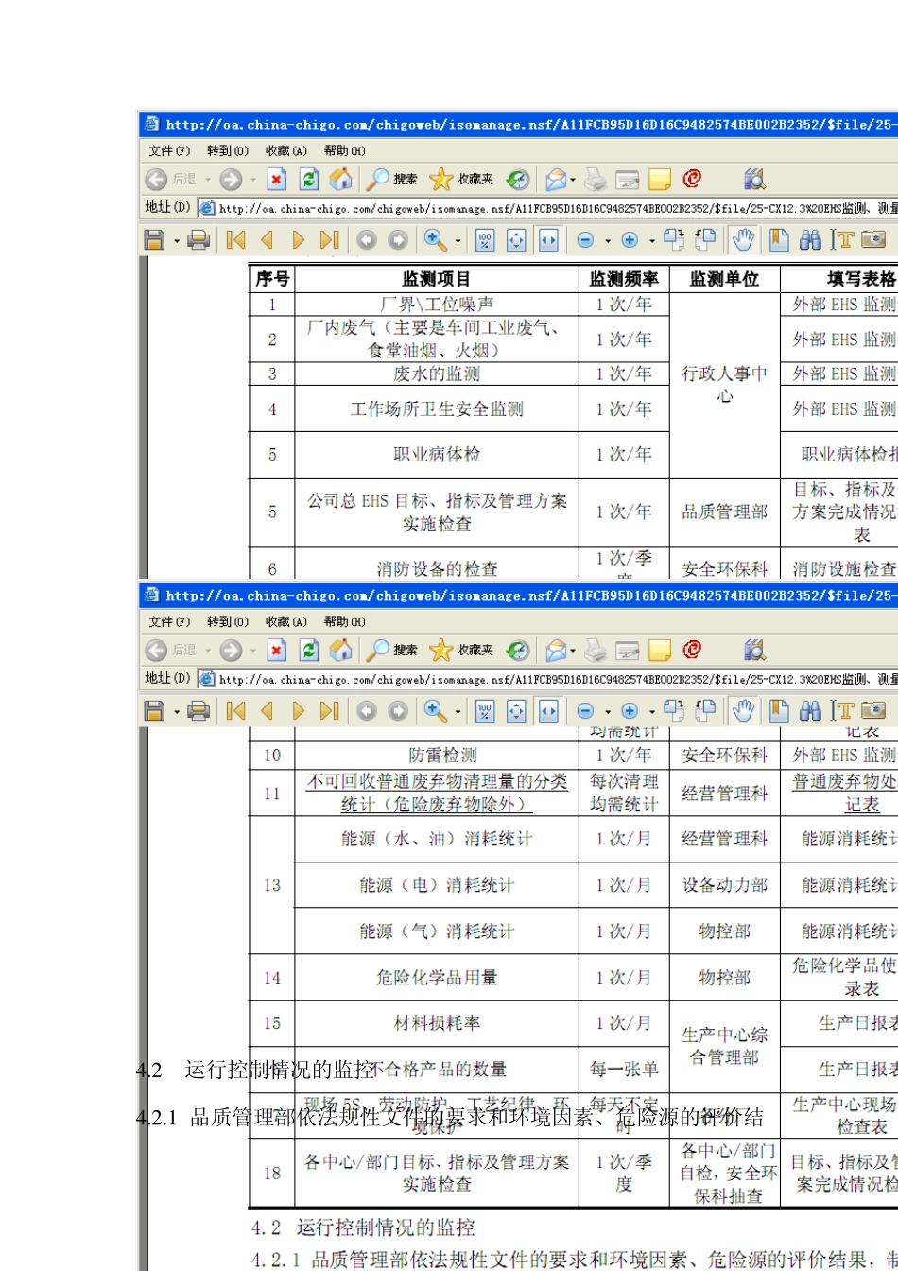Open 帮助(H) menu in the upper browser window

(x=344, y=150)
